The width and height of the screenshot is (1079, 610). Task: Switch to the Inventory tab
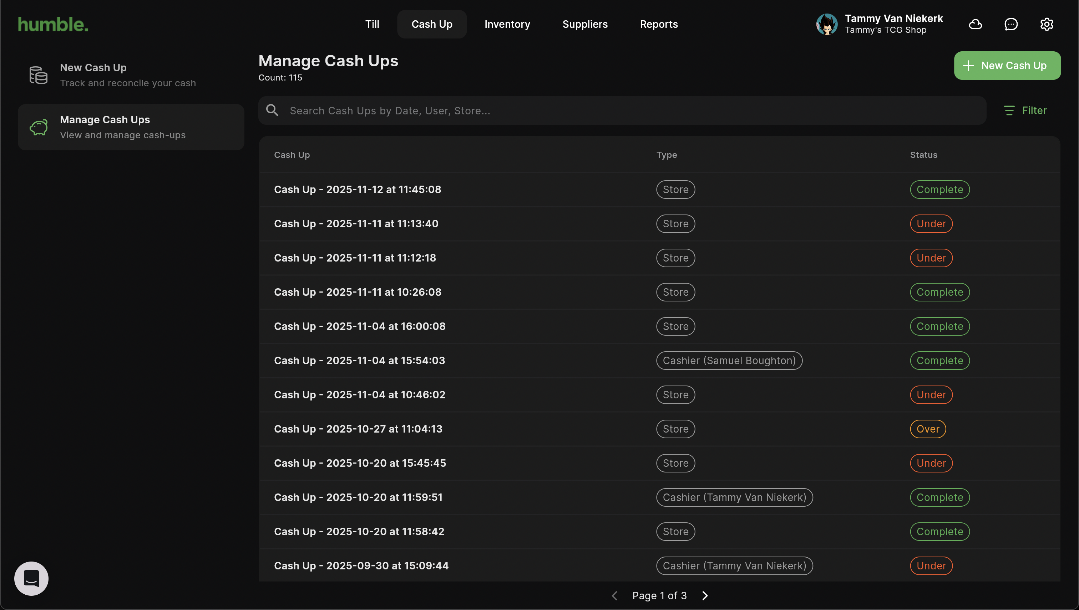point(507,24)
